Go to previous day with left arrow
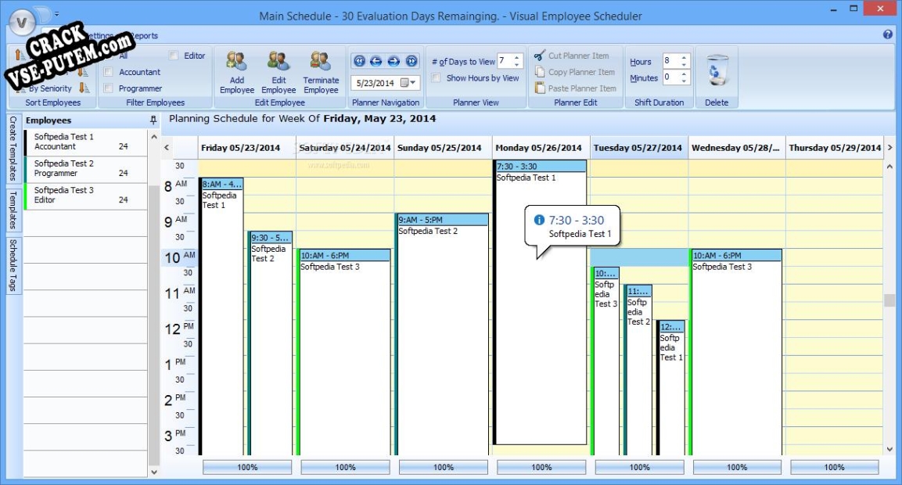 tap(376, 61)
